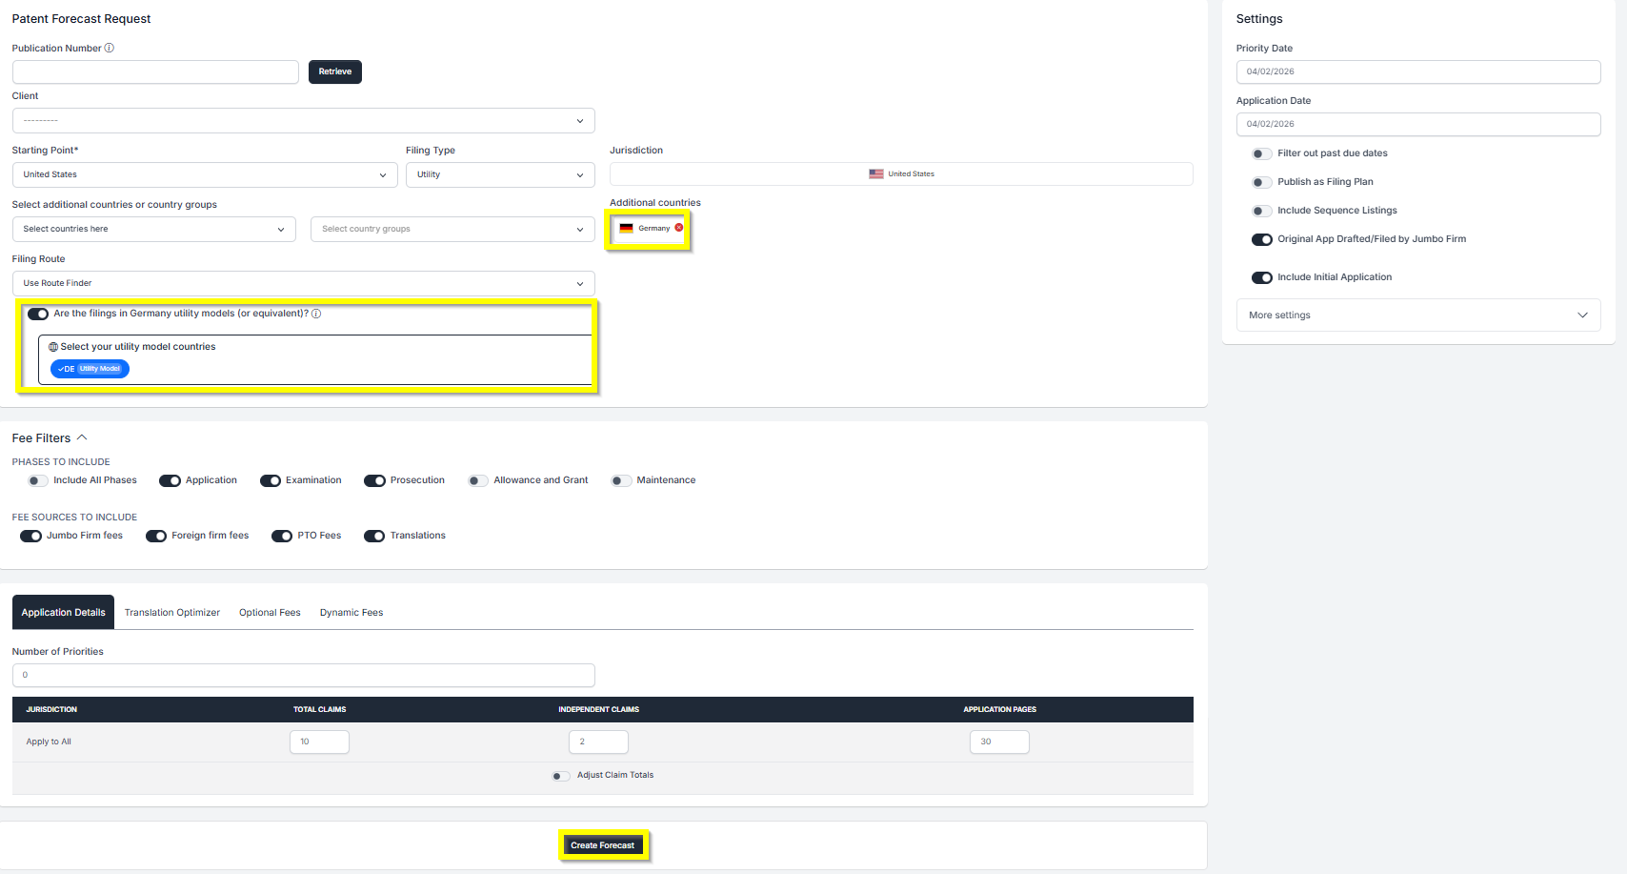1627x874 pixels.
Task: Click the globe icon beside utility model countries
Action: coord(53,347)
